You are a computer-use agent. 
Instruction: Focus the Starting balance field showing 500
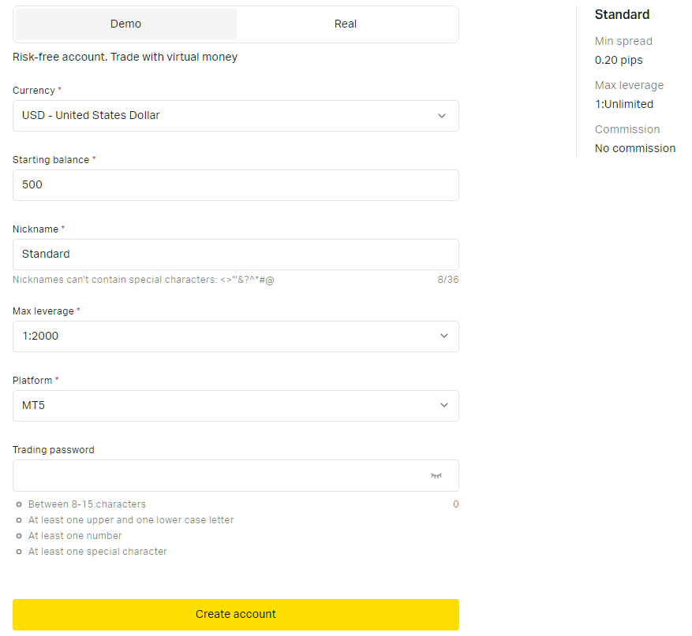click(235, 185)
